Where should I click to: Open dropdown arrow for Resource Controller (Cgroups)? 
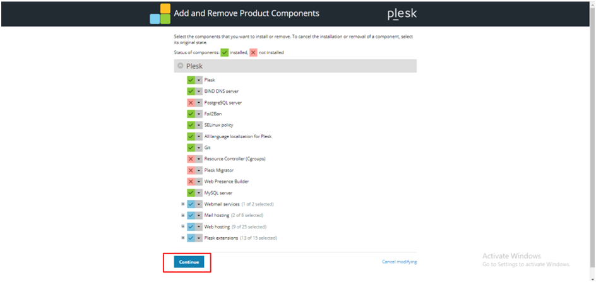coord(199,159)
